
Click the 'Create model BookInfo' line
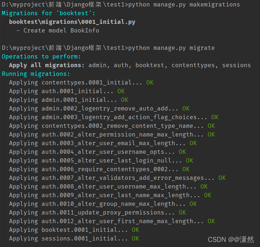point(58,31)
